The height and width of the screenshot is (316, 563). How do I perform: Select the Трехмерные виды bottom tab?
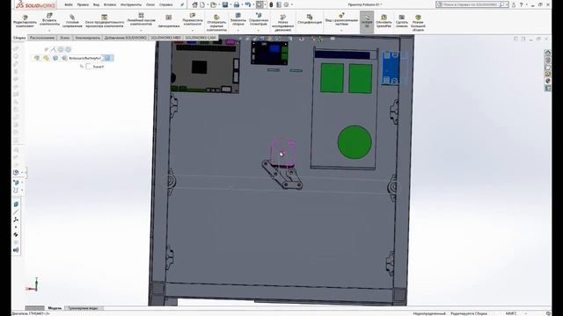[83, 308]
